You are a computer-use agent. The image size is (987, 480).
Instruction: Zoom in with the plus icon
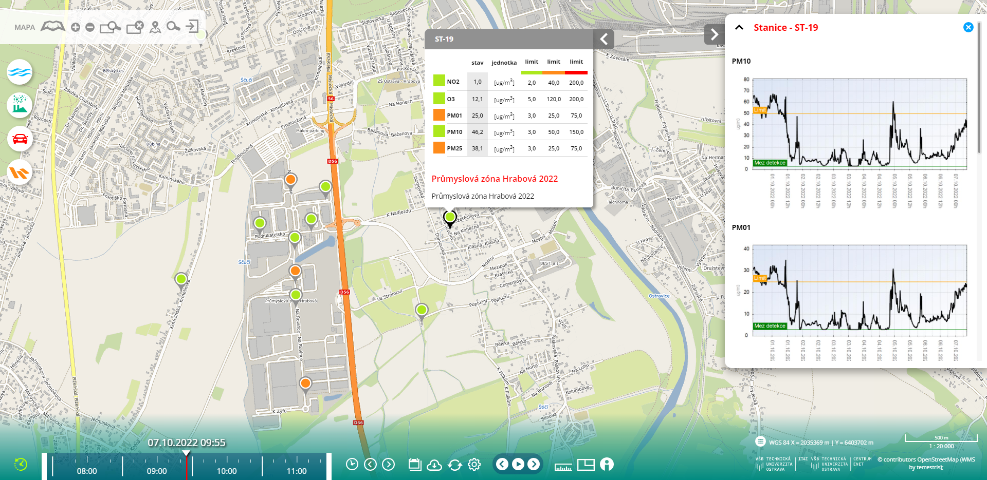tap(76, 27)
